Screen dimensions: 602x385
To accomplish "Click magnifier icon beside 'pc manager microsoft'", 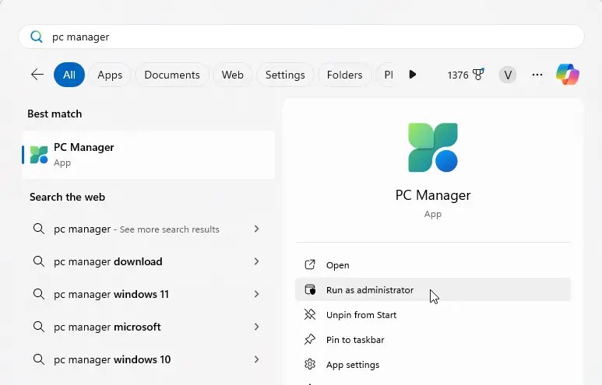I will click(x=38, y=327).
